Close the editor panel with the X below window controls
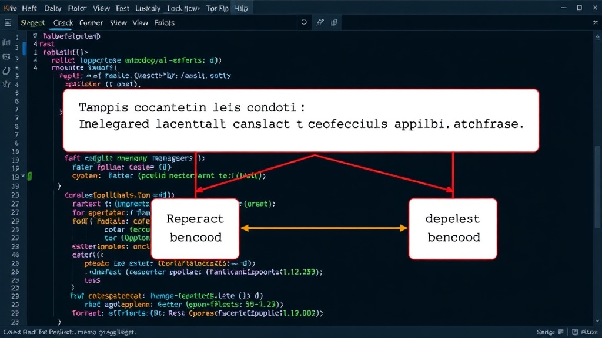This screenshot has height=338, width=602. [596, 23]
